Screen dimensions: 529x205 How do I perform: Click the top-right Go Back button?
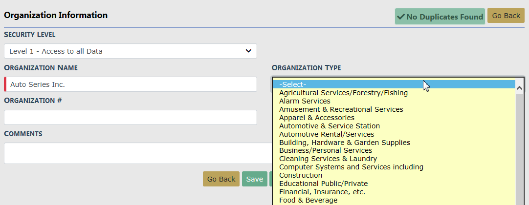coord(506,16)
